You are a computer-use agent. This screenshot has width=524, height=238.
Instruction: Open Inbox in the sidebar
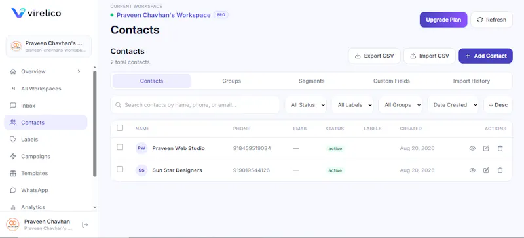pos(46,106)
